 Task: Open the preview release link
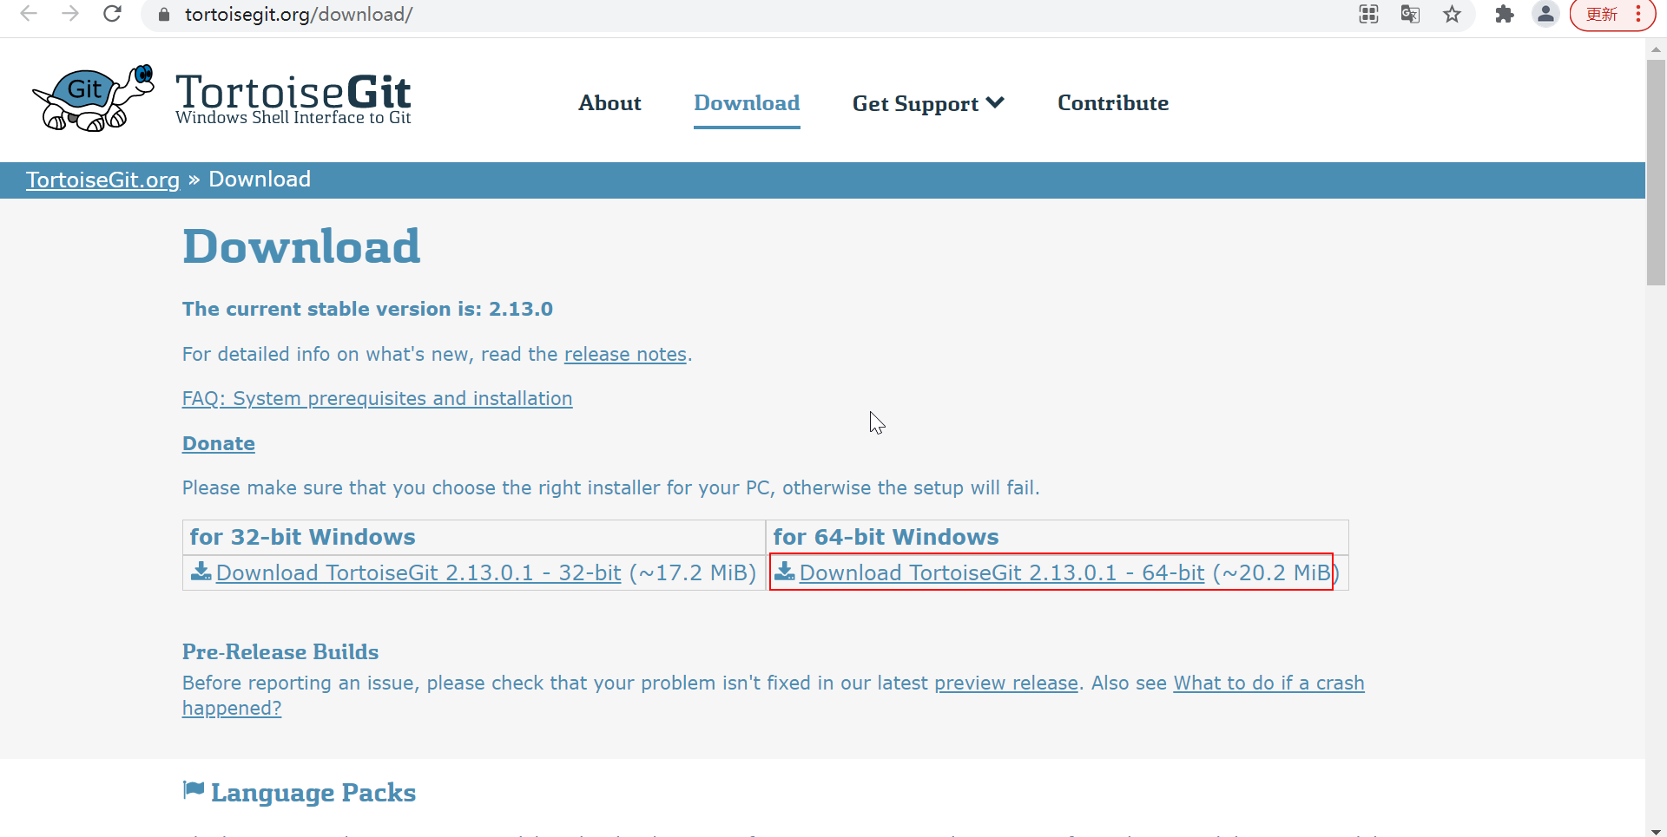pyautogui.click(x=1006, y=683)
